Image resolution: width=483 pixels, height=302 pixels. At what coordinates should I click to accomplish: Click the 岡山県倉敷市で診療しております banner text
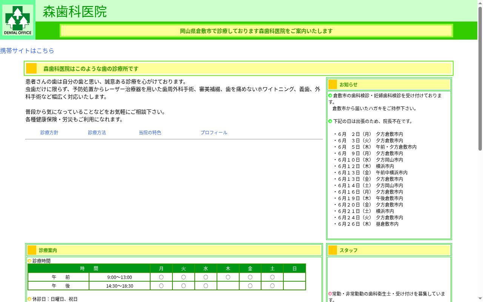coord(256,31)
